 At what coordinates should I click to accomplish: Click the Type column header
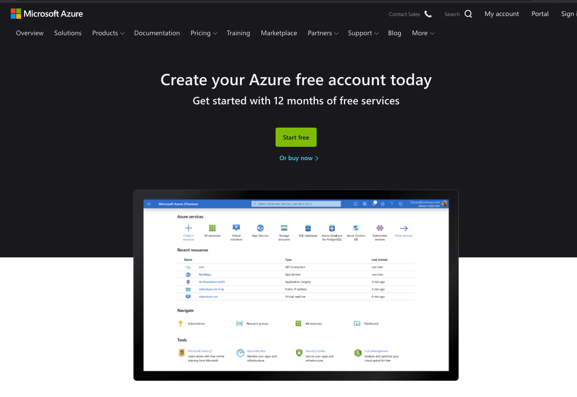coord(288,260)
